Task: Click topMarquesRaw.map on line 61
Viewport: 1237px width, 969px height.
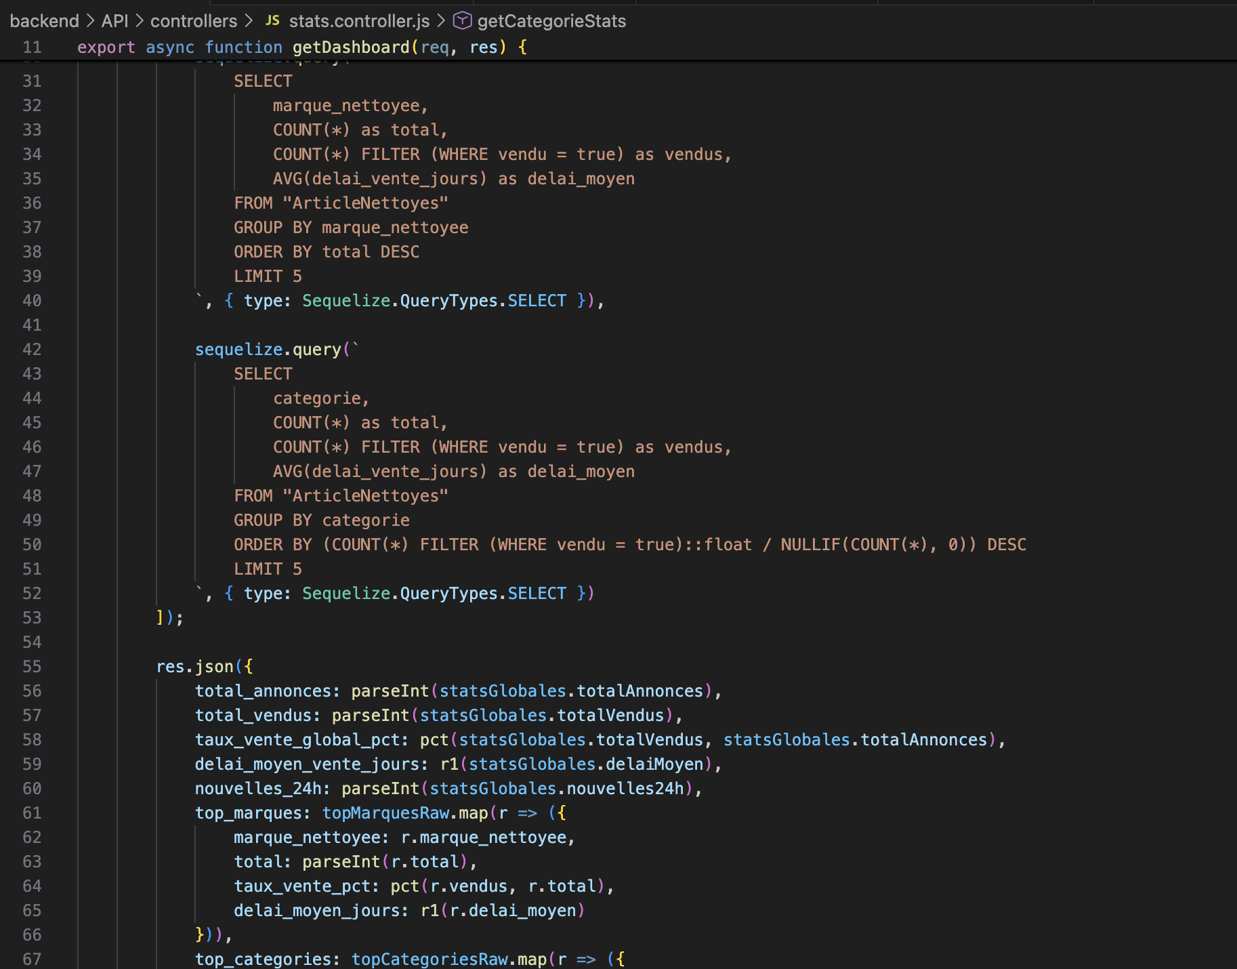Action: click(x=406, y=812)
